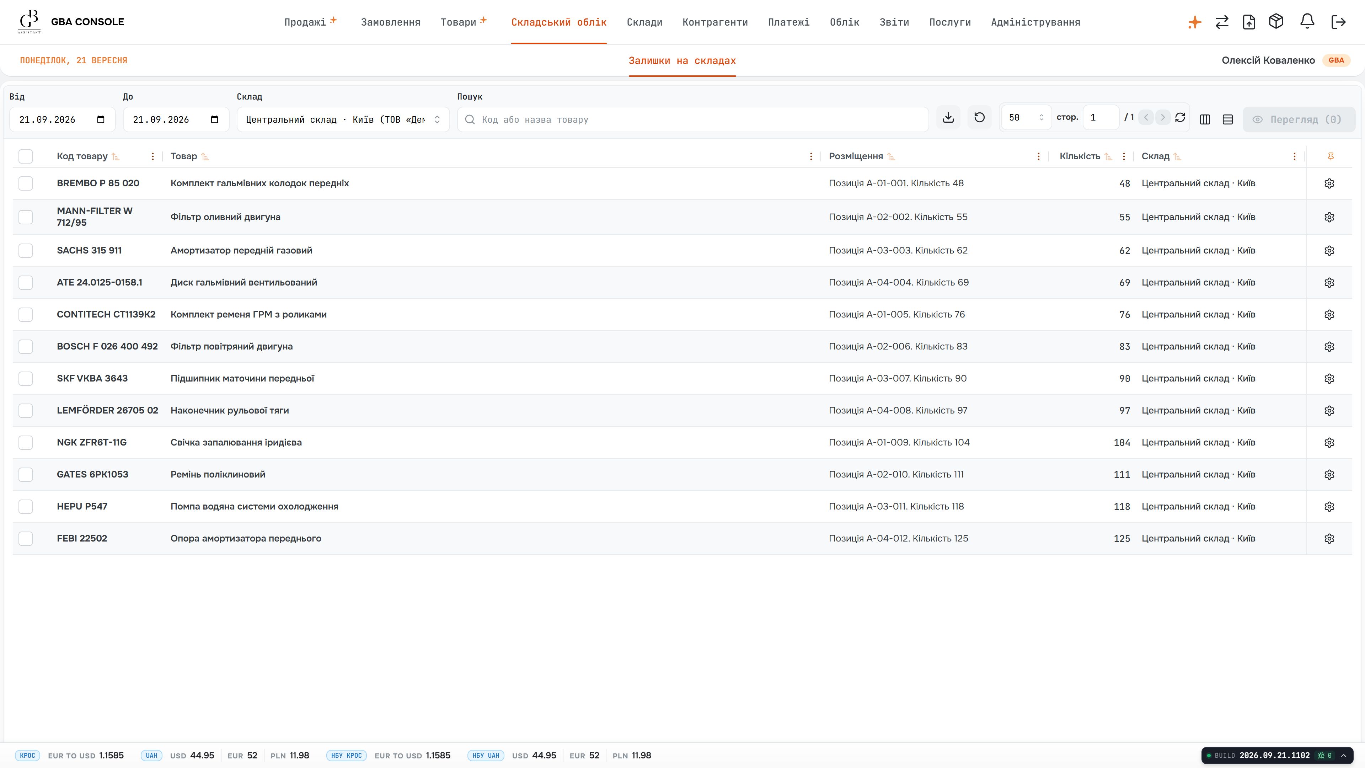The width and height of the screenshot is (1365, 768).
Task: Reset filters with the undo arrow icon
Action: pyautogui.click(x=980, y=118)
